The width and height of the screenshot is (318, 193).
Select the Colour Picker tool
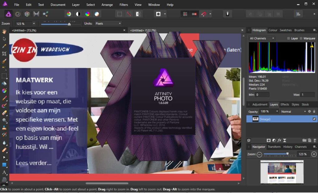coord(4,46)
